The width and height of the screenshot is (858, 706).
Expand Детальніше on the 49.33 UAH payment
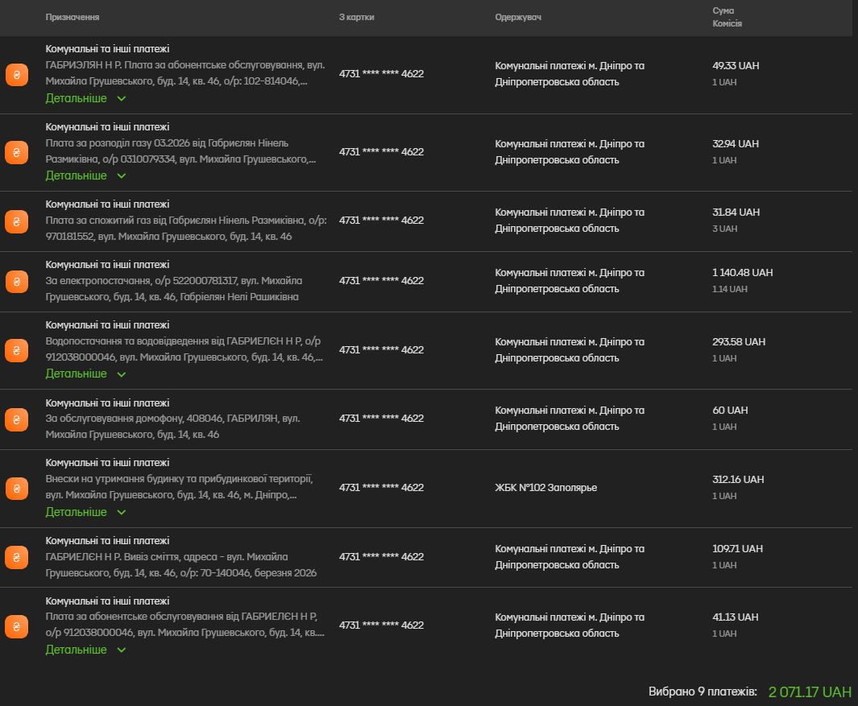click(85, 98)
